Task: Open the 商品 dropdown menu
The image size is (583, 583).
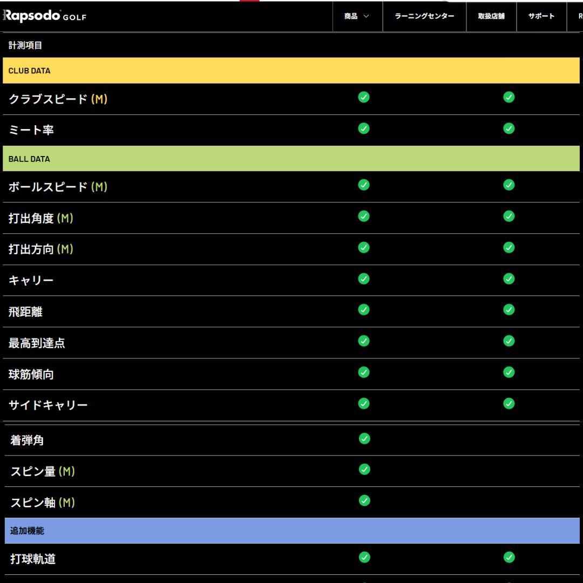Action: (x=357, y=16)
